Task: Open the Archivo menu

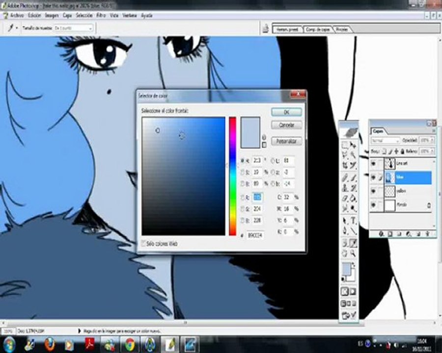Action: (x=17, y=16)
